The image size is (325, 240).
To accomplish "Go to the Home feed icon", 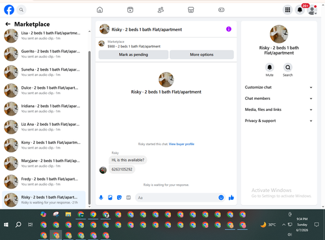I will click(99, 10).
